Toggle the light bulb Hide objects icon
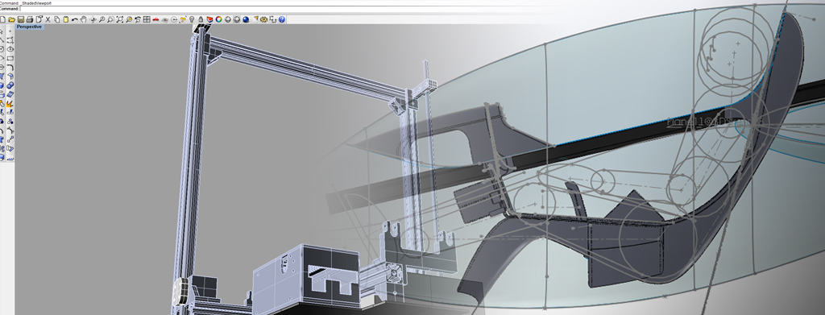Screen dimensions: 825x315 click(192, 19)
